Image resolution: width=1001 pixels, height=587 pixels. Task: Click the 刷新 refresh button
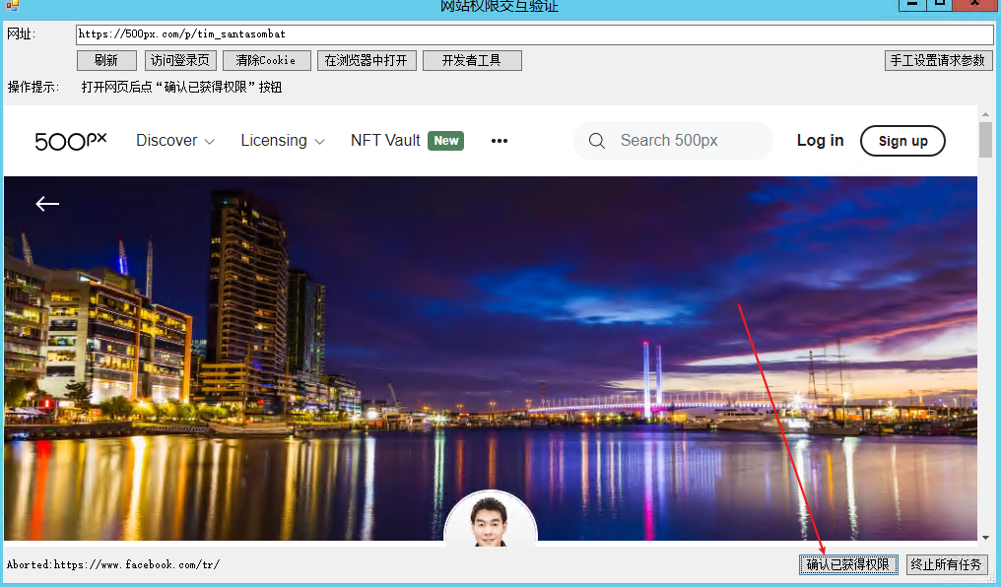106,61
